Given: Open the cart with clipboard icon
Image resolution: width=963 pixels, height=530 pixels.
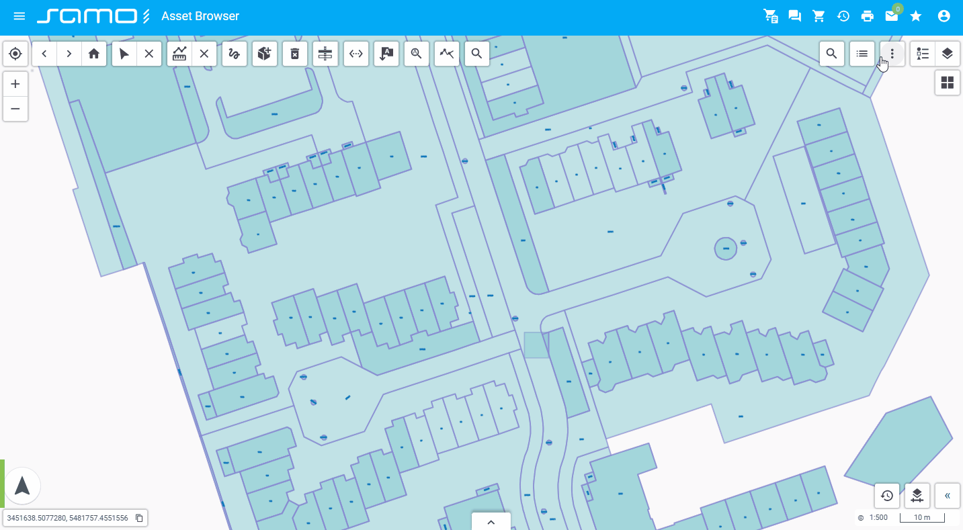Looking at the screenshot, I should 771,16.
